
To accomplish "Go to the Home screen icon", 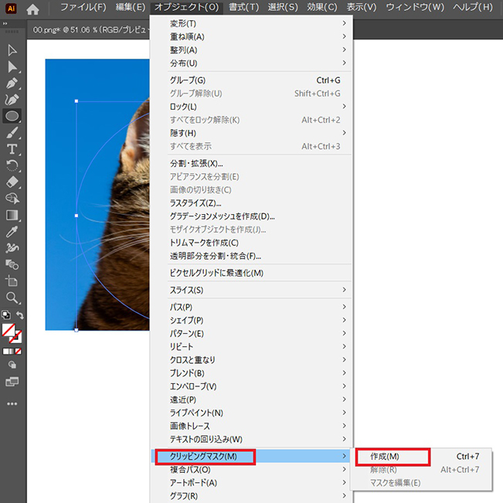I will pos(32,9).
